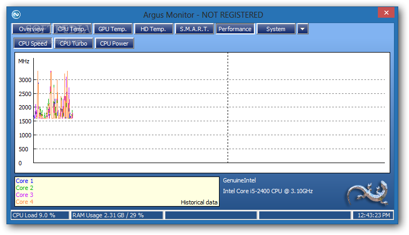Click the vertical dashed marker on graph
Screen dimensions: 409x235
tap(228, 107)
